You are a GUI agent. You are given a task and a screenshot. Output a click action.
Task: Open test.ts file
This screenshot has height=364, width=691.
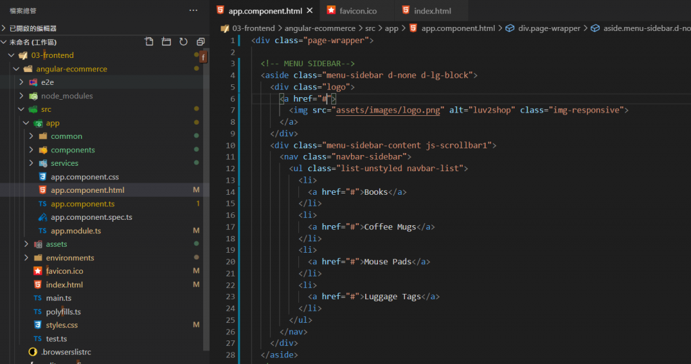tap(57, 339)
